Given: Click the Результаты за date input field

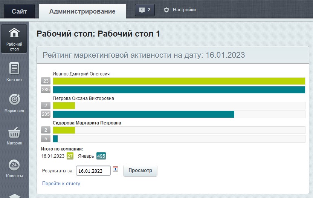Looking at the screenshot, I should tap(93, 171).
